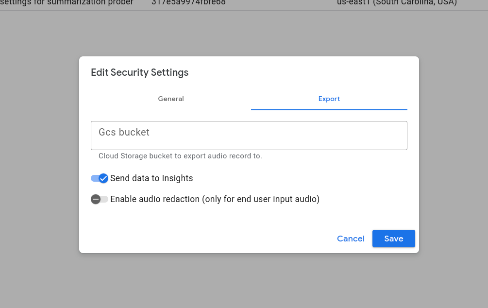Screen dimensions: 488x308
Task: Focus the Gcs bucket input field
Action: click(x=249, y=136)
